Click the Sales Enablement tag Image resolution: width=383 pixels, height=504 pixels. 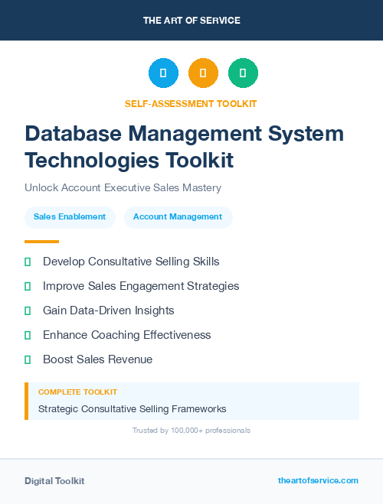70,217
